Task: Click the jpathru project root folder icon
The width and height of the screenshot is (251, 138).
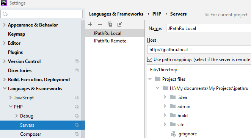Action: tap(165, 88)
